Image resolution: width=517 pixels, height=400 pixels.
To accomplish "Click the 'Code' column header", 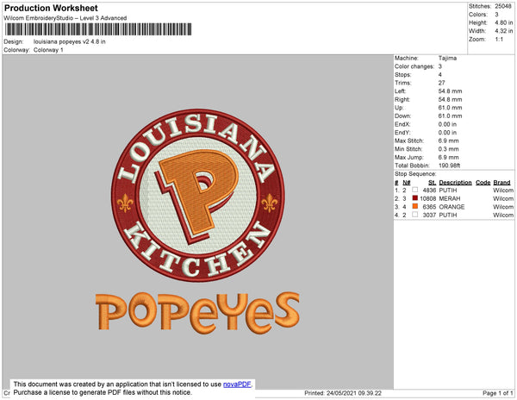I will 483,183.
